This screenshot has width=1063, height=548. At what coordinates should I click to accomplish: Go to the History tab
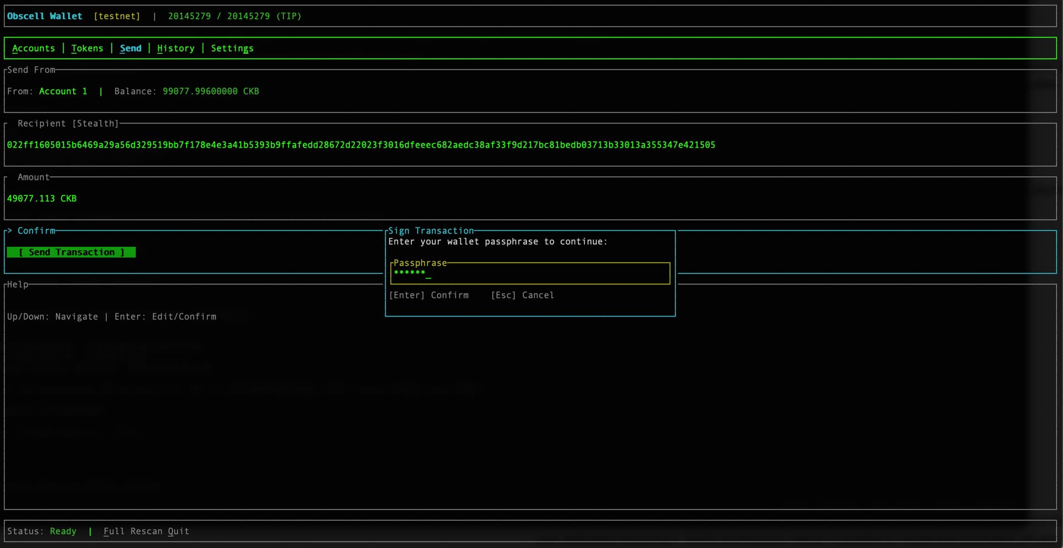[x=176, y=49]
